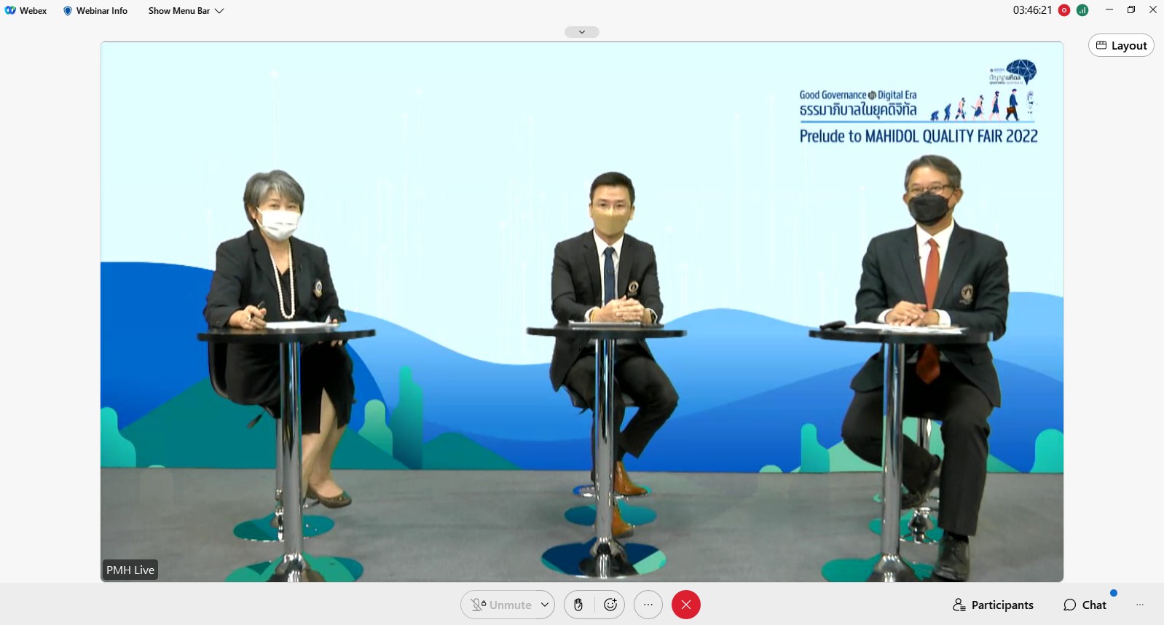Open the more options ellipsis in center toolbar
The image size is (1164, 625).
[648, 605]
